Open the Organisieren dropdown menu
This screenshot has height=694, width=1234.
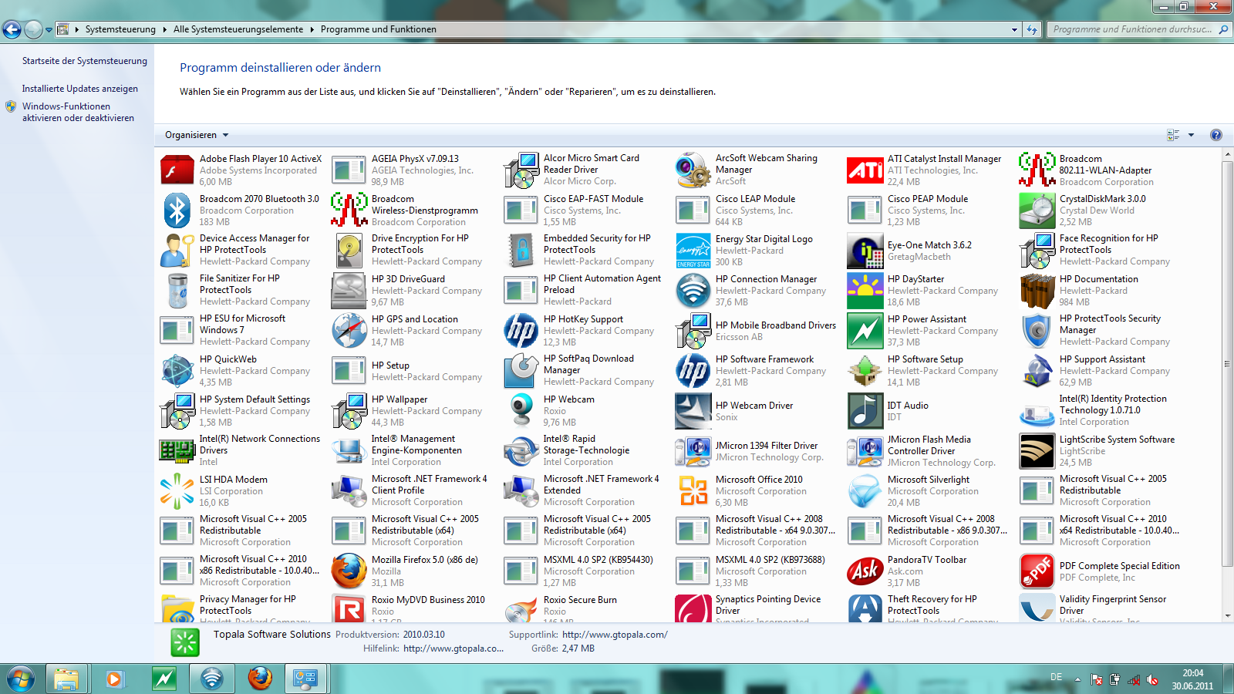(197, 135)
